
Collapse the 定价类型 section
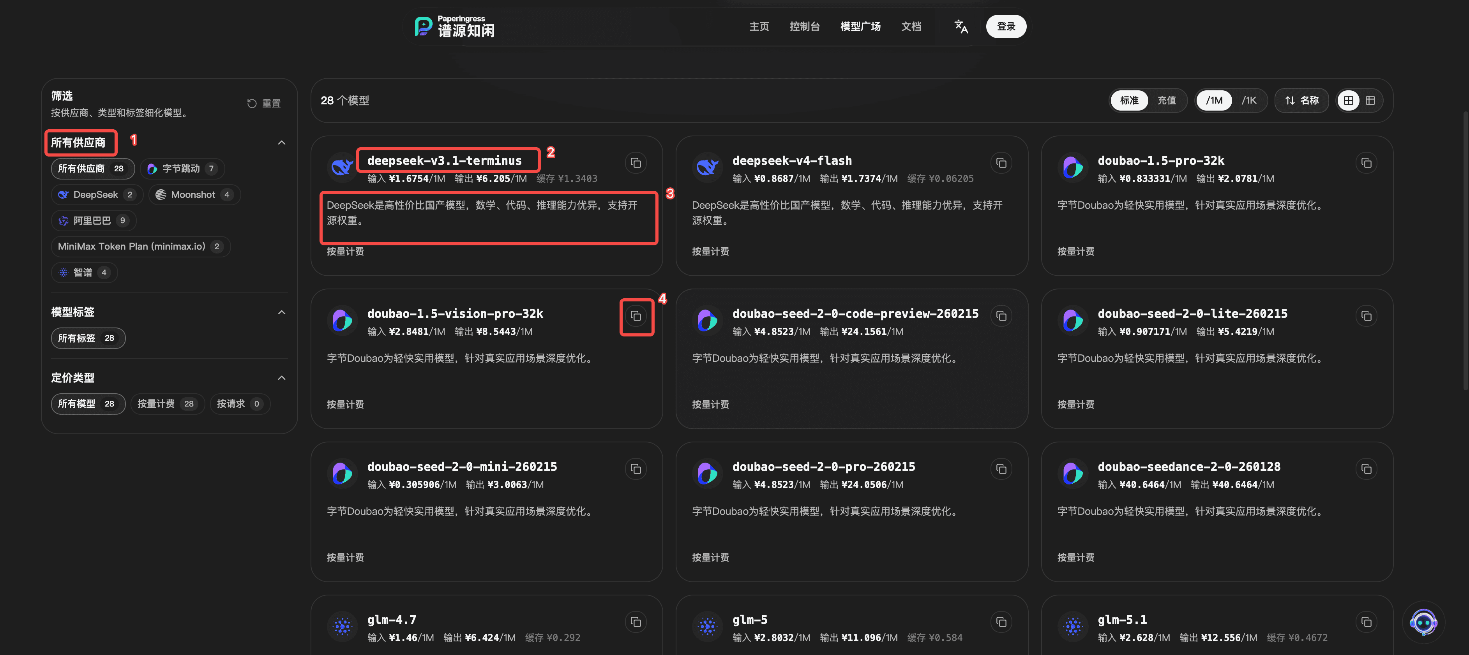pyautogui.click(x=281, y=378)
